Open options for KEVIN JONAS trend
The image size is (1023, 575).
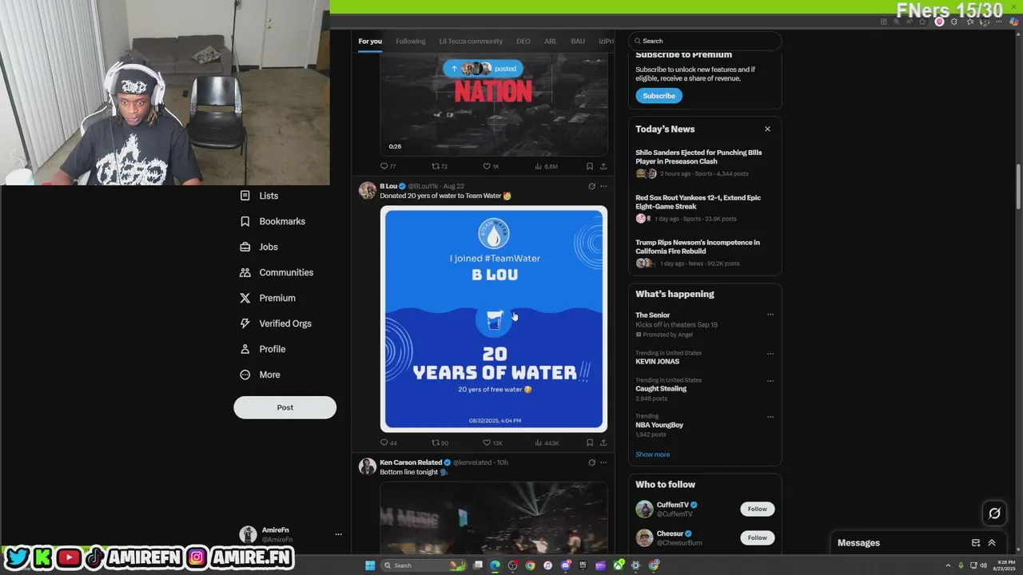(x=770, y=354)
